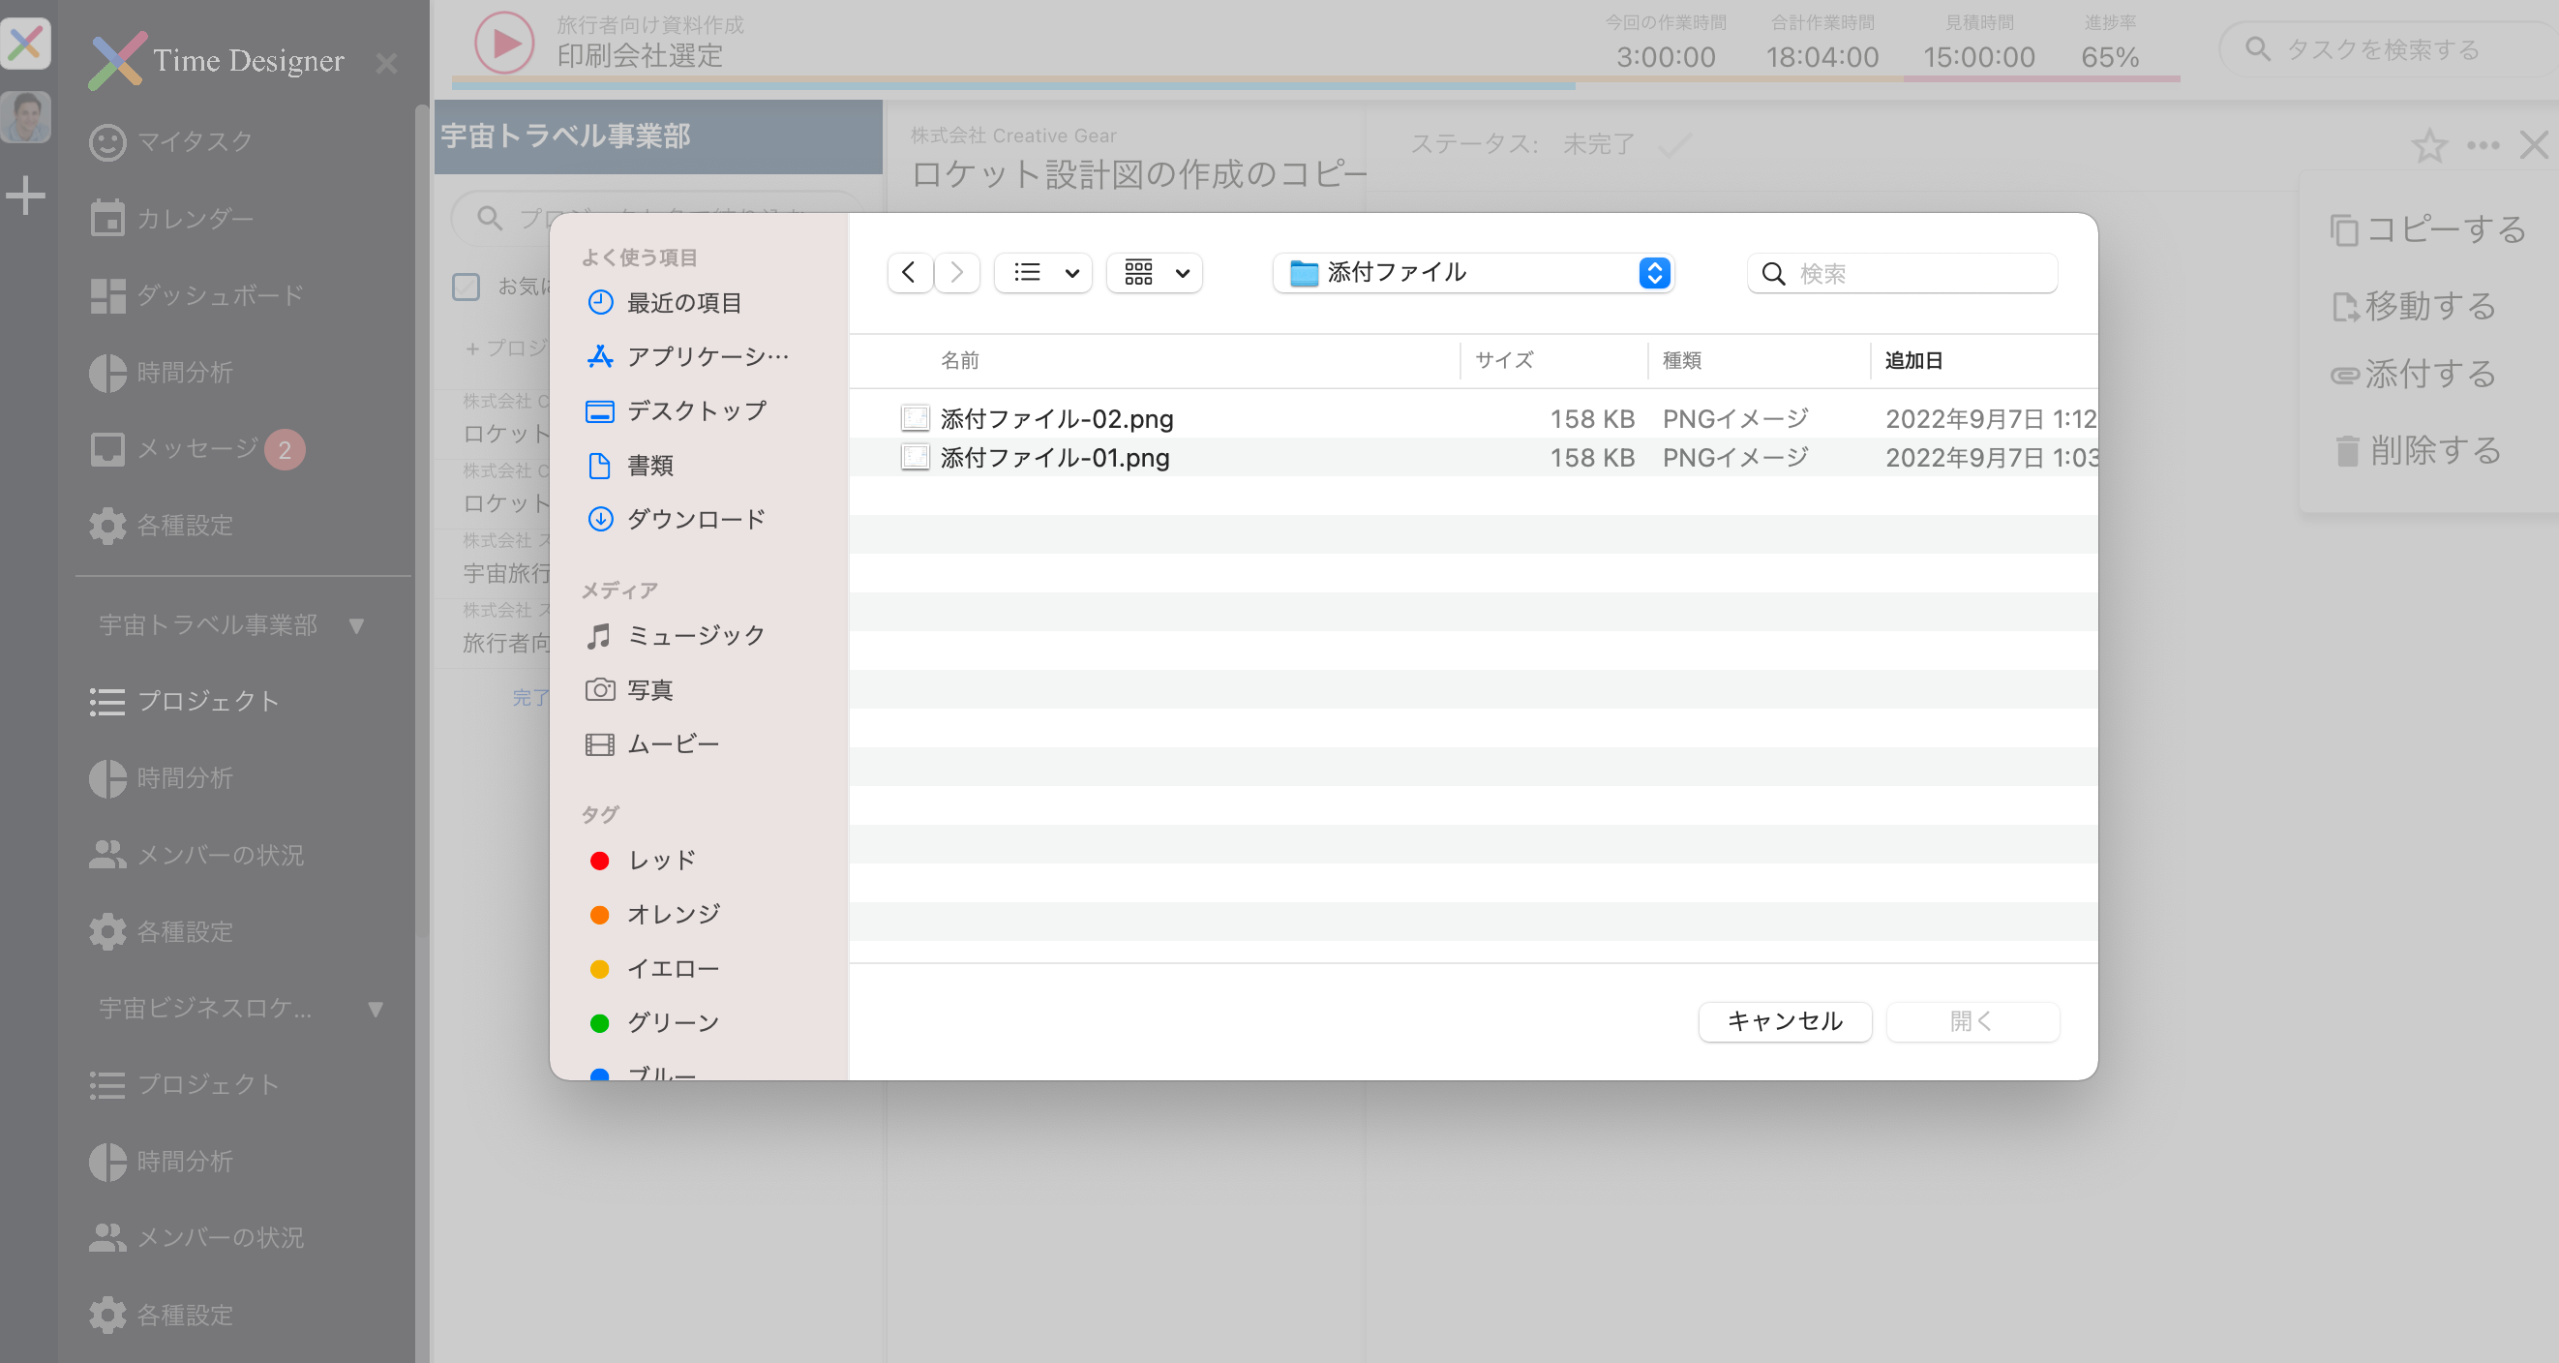Star the ロケット設計図 task as favorite
2559x1363 pixels.
[2431, 147]
